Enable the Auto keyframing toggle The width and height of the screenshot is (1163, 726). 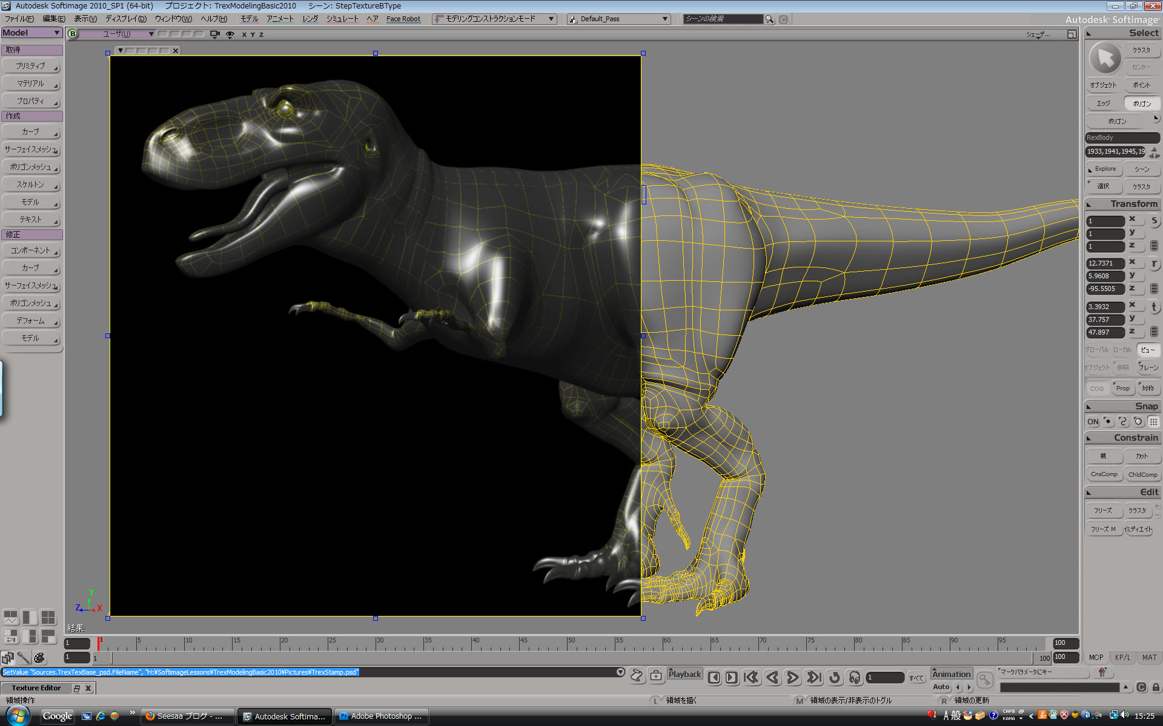click(x=941, y=687)
